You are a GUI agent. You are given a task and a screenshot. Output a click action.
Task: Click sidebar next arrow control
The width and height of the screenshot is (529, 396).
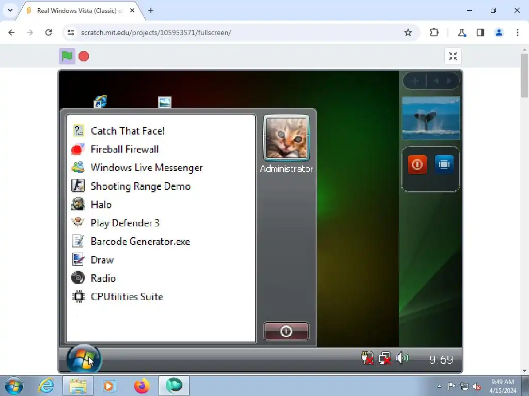click(x=449, y=81)
